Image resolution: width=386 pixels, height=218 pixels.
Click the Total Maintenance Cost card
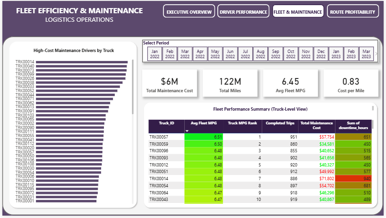pos(170,83)
